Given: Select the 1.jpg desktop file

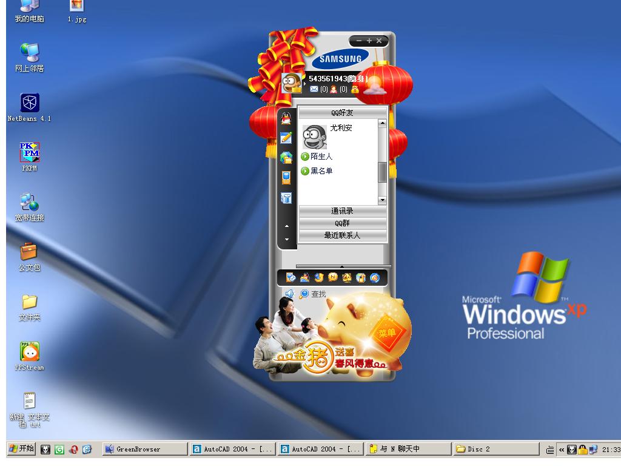Looking at the screenshot, I should pos(77,12).
